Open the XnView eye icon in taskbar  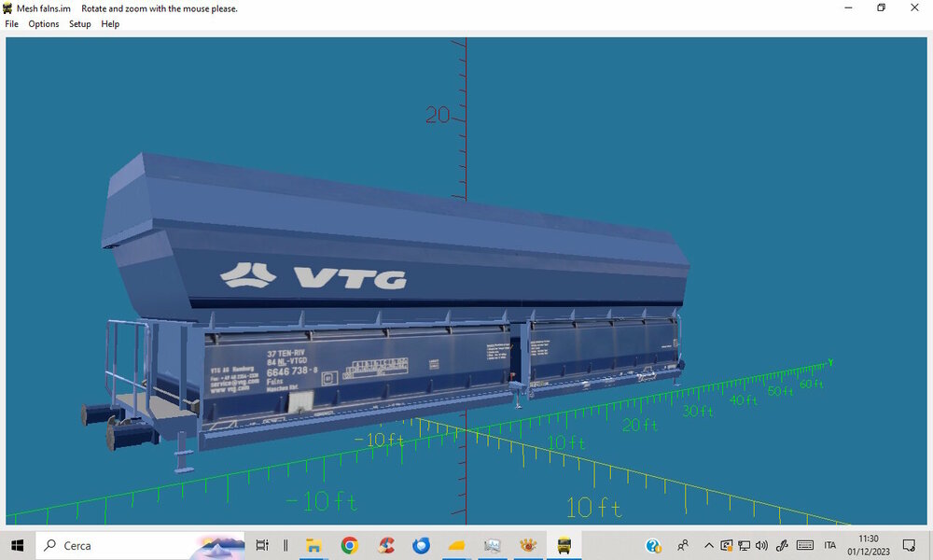528,545
